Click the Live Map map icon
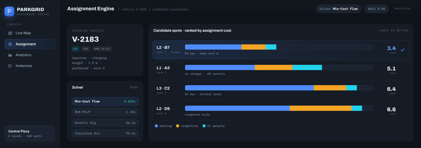 [10, 33]
